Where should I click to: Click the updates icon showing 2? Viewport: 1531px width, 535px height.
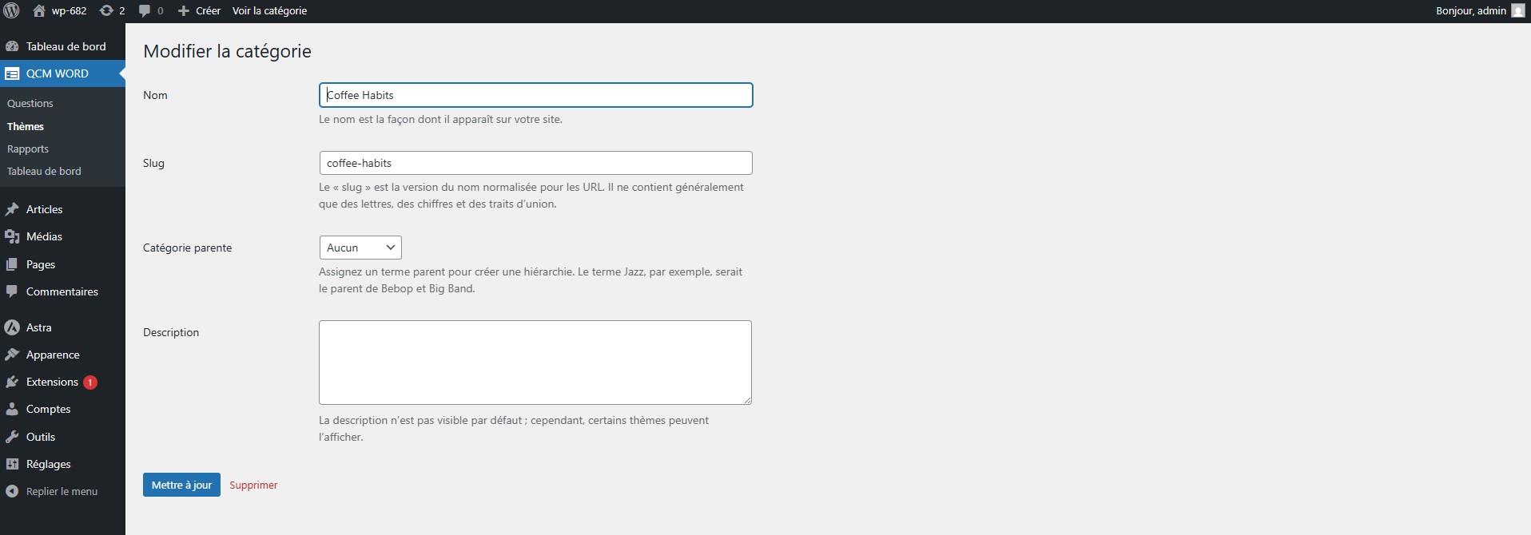pos(106,10)
